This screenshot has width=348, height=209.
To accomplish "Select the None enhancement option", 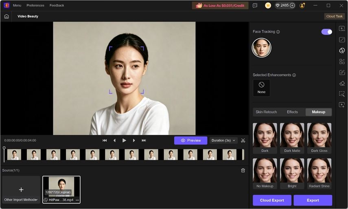I will 261,88.
